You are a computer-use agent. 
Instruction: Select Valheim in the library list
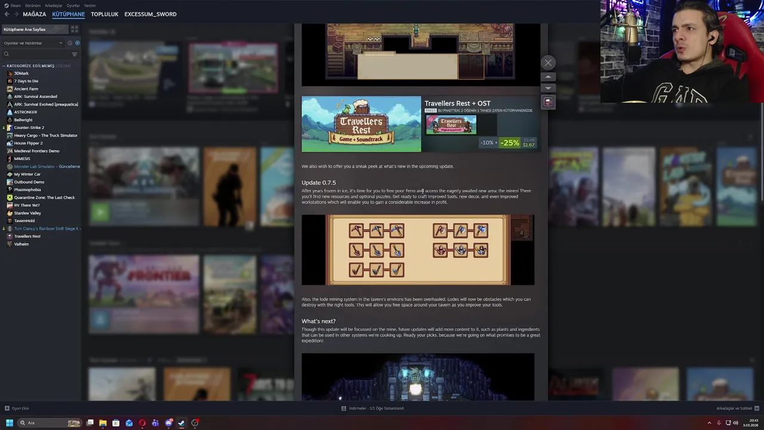(21, 244)
